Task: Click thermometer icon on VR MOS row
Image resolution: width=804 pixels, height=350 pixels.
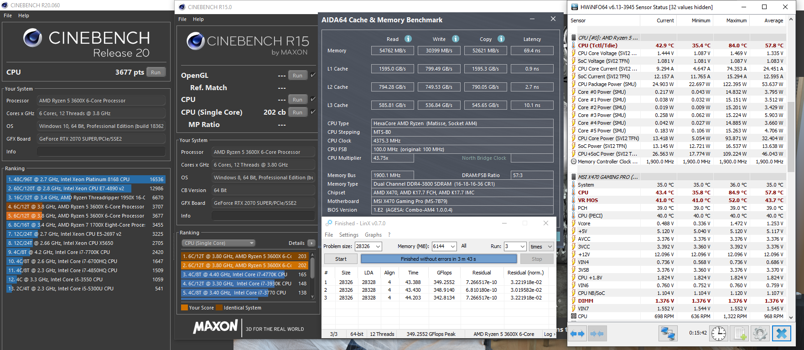Action: coord(574,200)
